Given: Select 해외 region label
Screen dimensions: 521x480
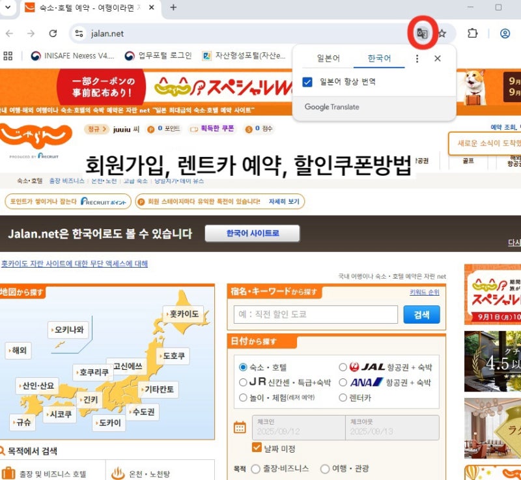Looking at the screenshot, I should pos(18,350).
